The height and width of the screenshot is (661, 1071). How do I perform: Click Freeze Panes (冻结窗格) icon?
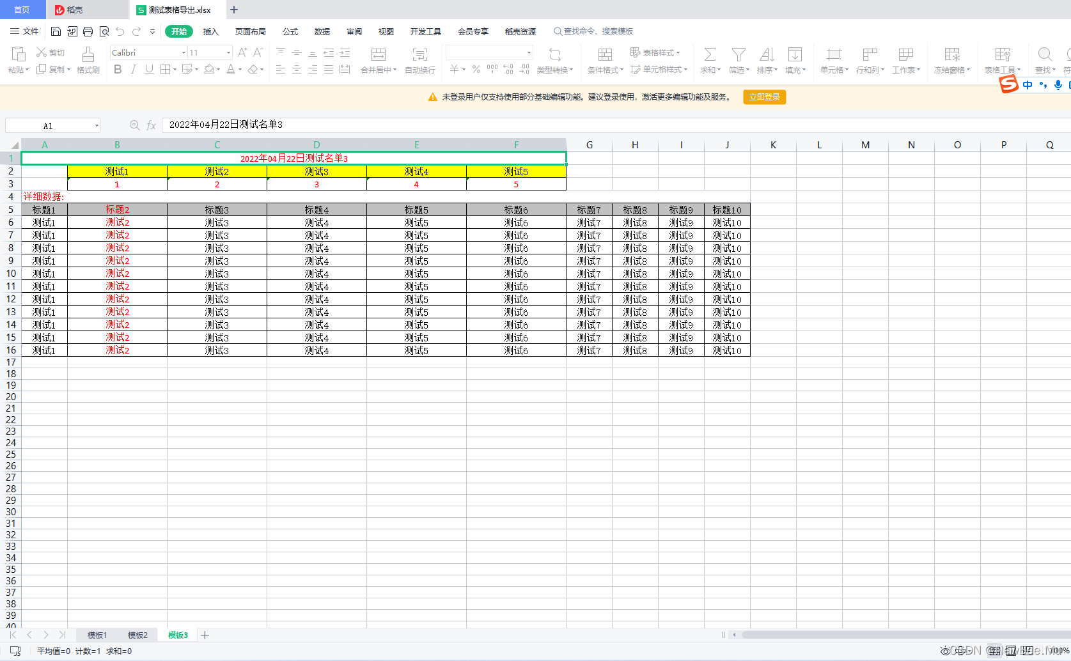click(x=952, y=61)
